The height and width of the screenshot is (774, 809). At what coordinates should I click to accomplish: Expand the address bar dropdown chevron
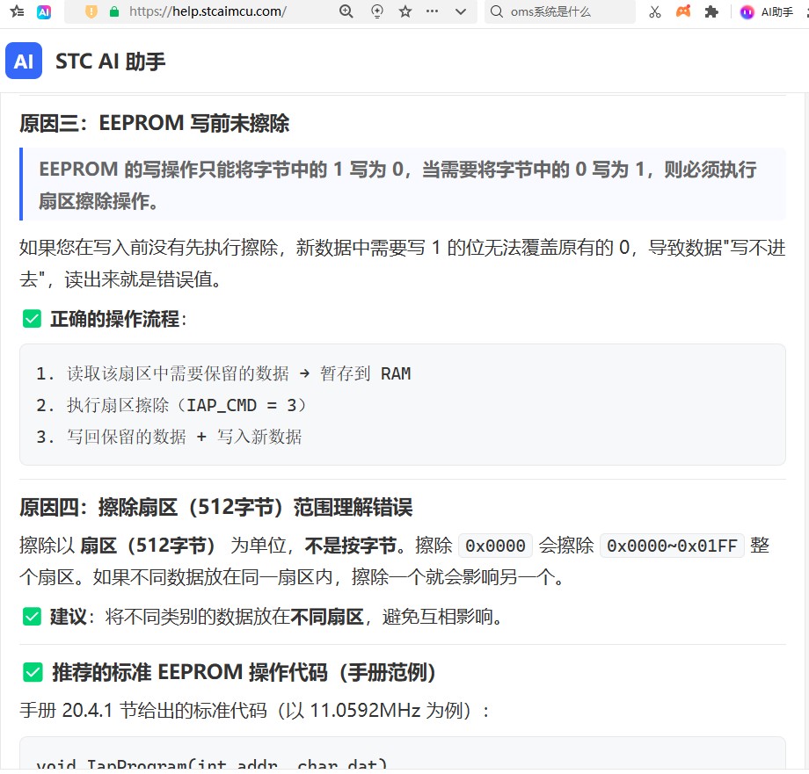pyautogui.click(x=461, y=11)
